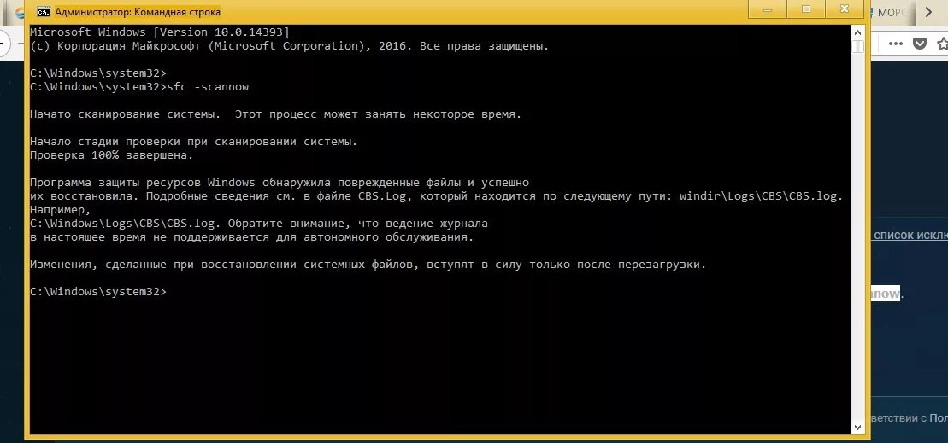Click the scrollbar down arrow in console
948x443 pixels.
tap(857, 427)
